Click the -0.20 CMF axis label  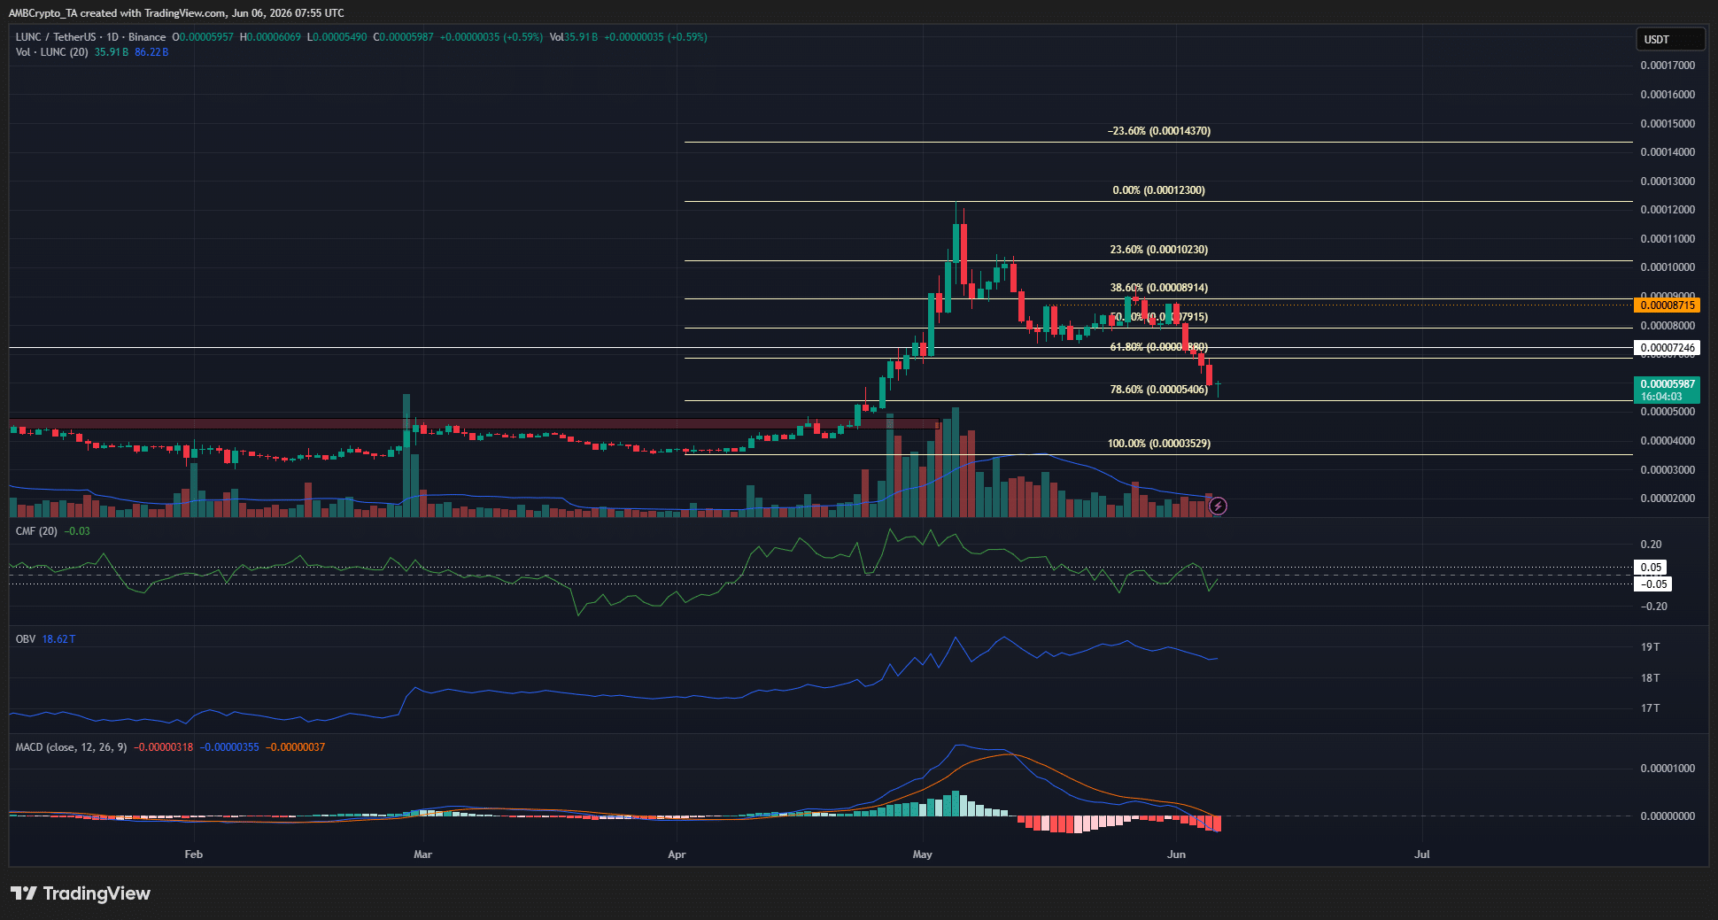coord(1652,607)
